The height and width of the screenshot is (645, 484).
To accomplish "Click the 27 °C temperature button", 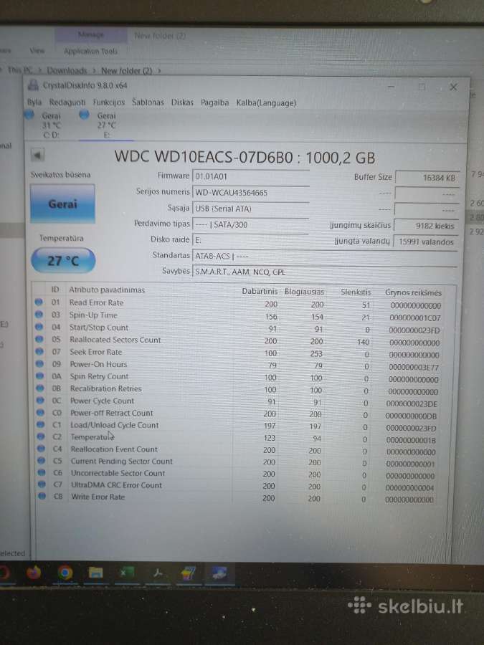I will (63, 260).
